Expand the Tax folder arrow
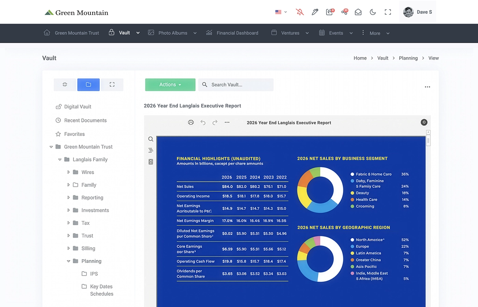This screenshot has height=307, width=478. [x=69, y=223]
